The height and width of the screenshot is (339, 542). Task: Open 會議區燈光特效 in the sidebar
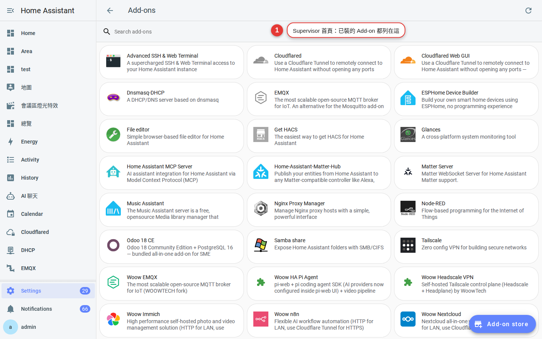pos(48,105)
